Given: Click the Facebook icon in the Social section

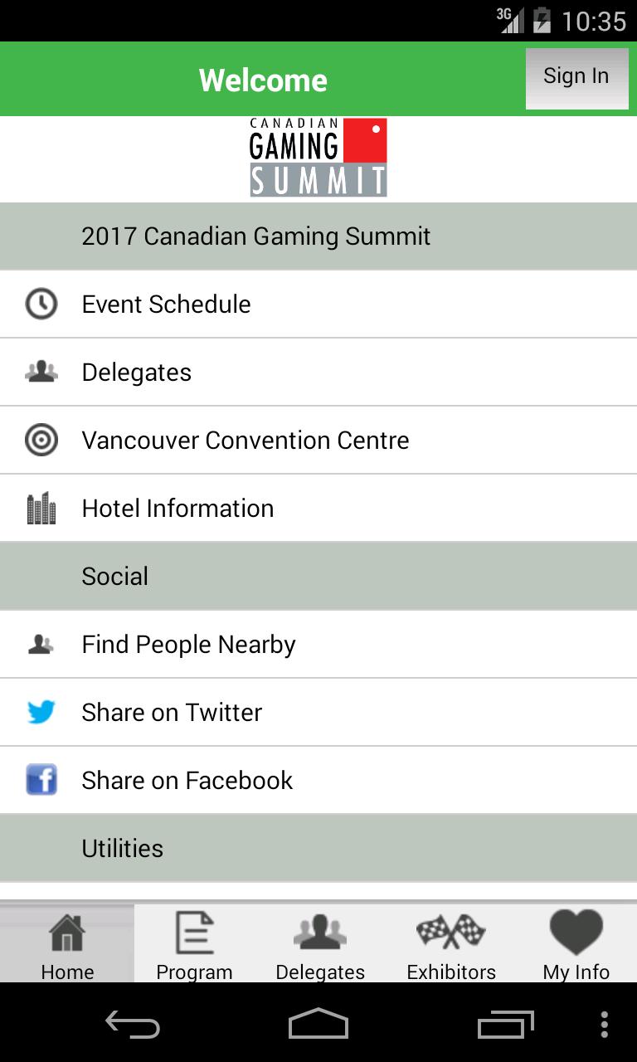Looking at the screenshot, I should pyautogui.click(x=41, y=780).
